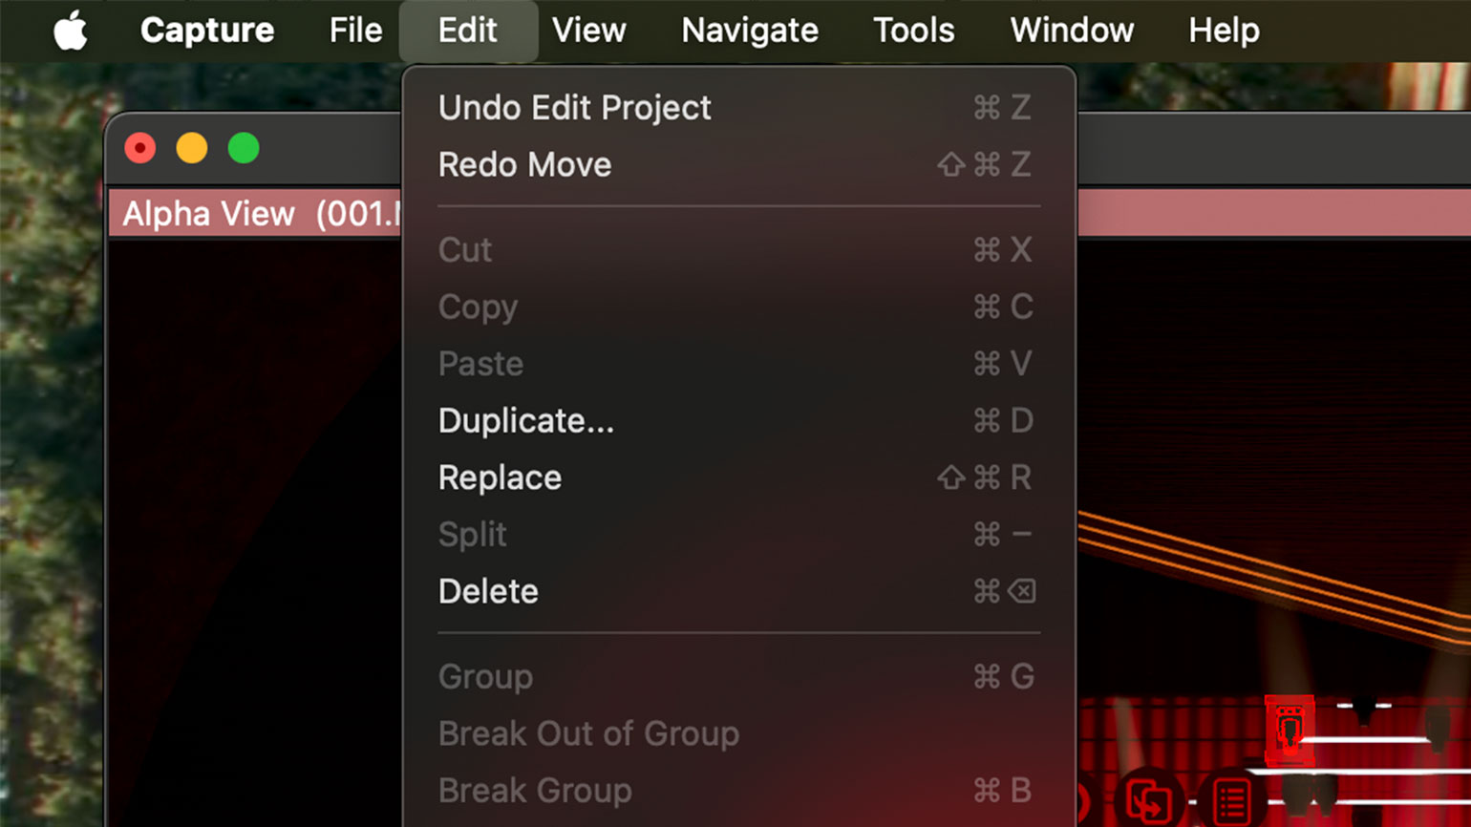Viewport: 1471px width, 827px height.
Task: Choose Delete from the Edit menu
Action: pyautogui.click(x=488, y=591)
